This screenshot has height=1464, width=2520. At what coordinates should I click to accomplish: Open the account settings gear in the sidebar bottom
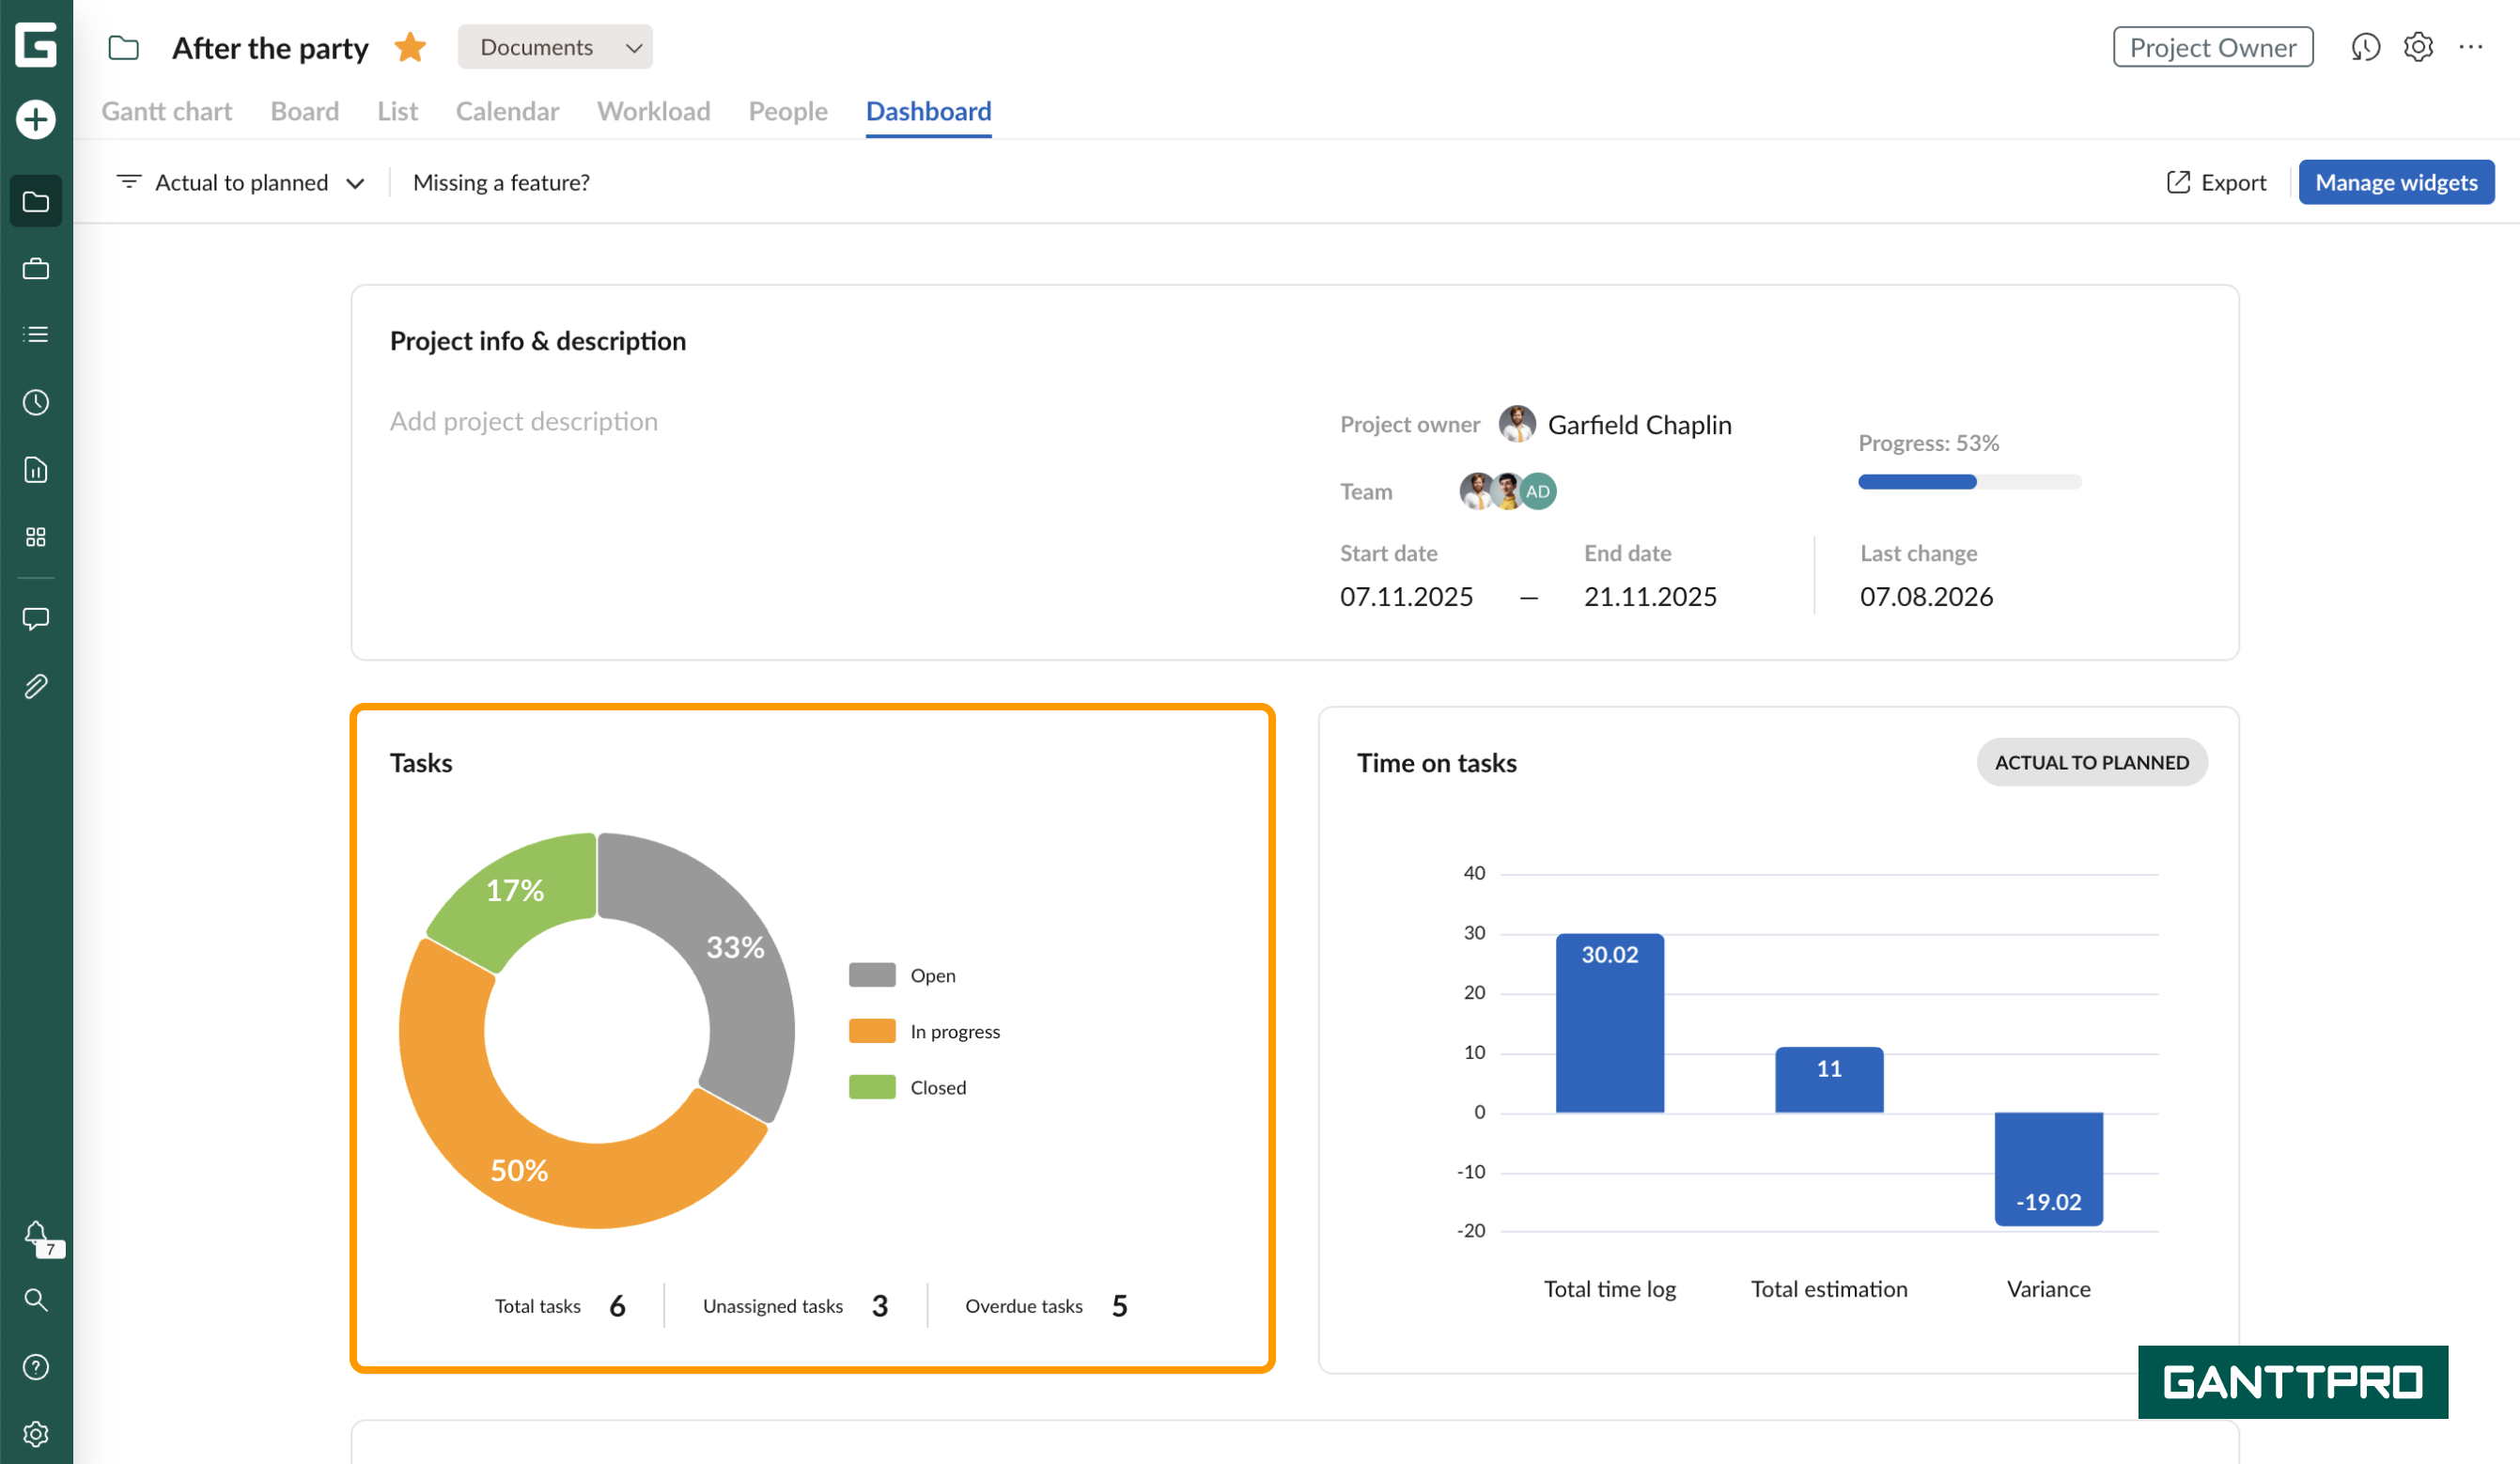(36, 1434)
